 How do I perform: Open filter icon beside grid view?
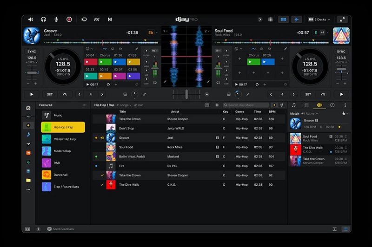pyautogui.click(x=207, y=105)
